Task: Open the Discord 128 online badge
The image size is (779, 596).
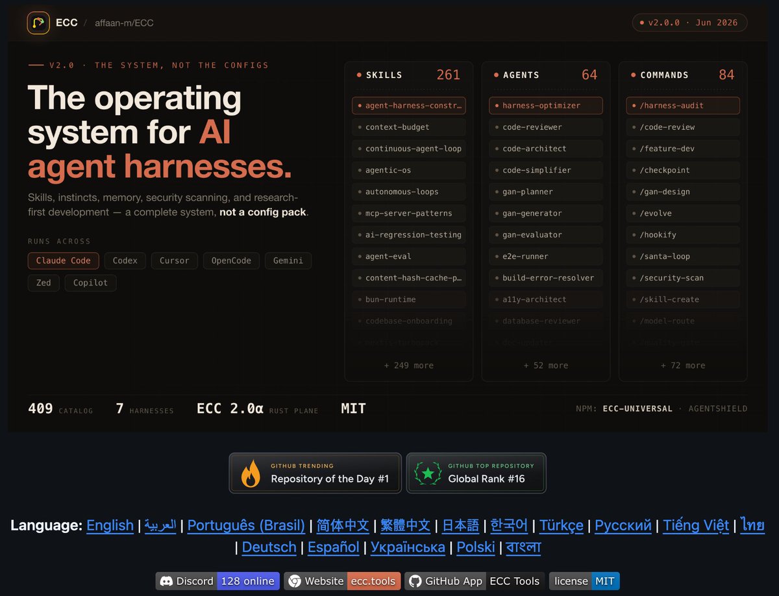Action: coord(217,581)
